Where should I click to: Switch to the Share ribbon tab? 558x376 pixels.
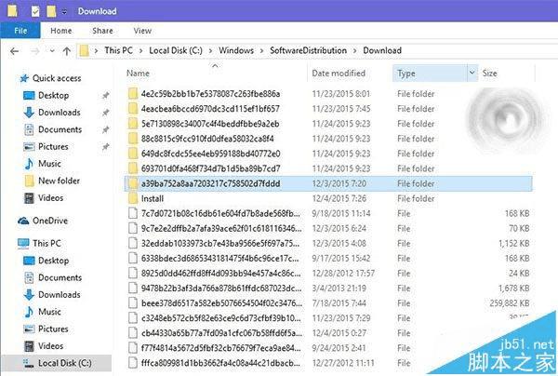[x=102, y=31]
